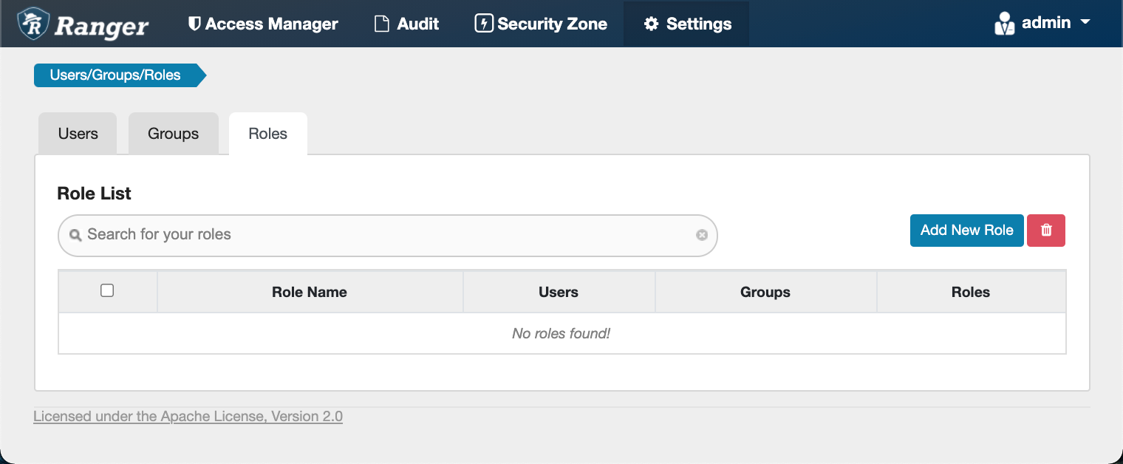Toggle the select-all checkbox in the table header

click(x=106, y=290)
